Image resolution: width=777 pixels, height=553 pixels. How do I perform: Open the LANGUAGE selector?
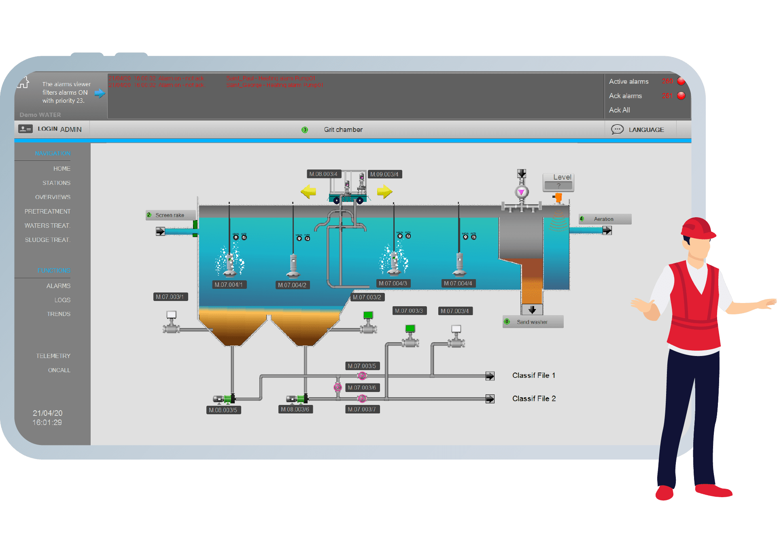(638, 129)
